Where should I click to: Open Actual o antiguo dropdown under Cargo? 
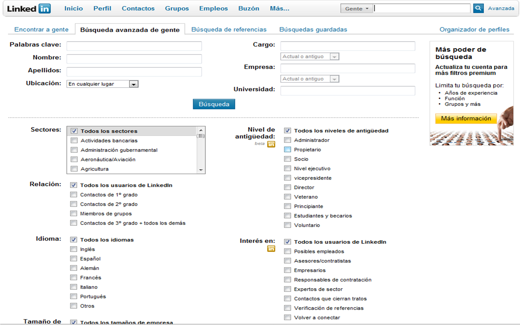coord(310,57)
